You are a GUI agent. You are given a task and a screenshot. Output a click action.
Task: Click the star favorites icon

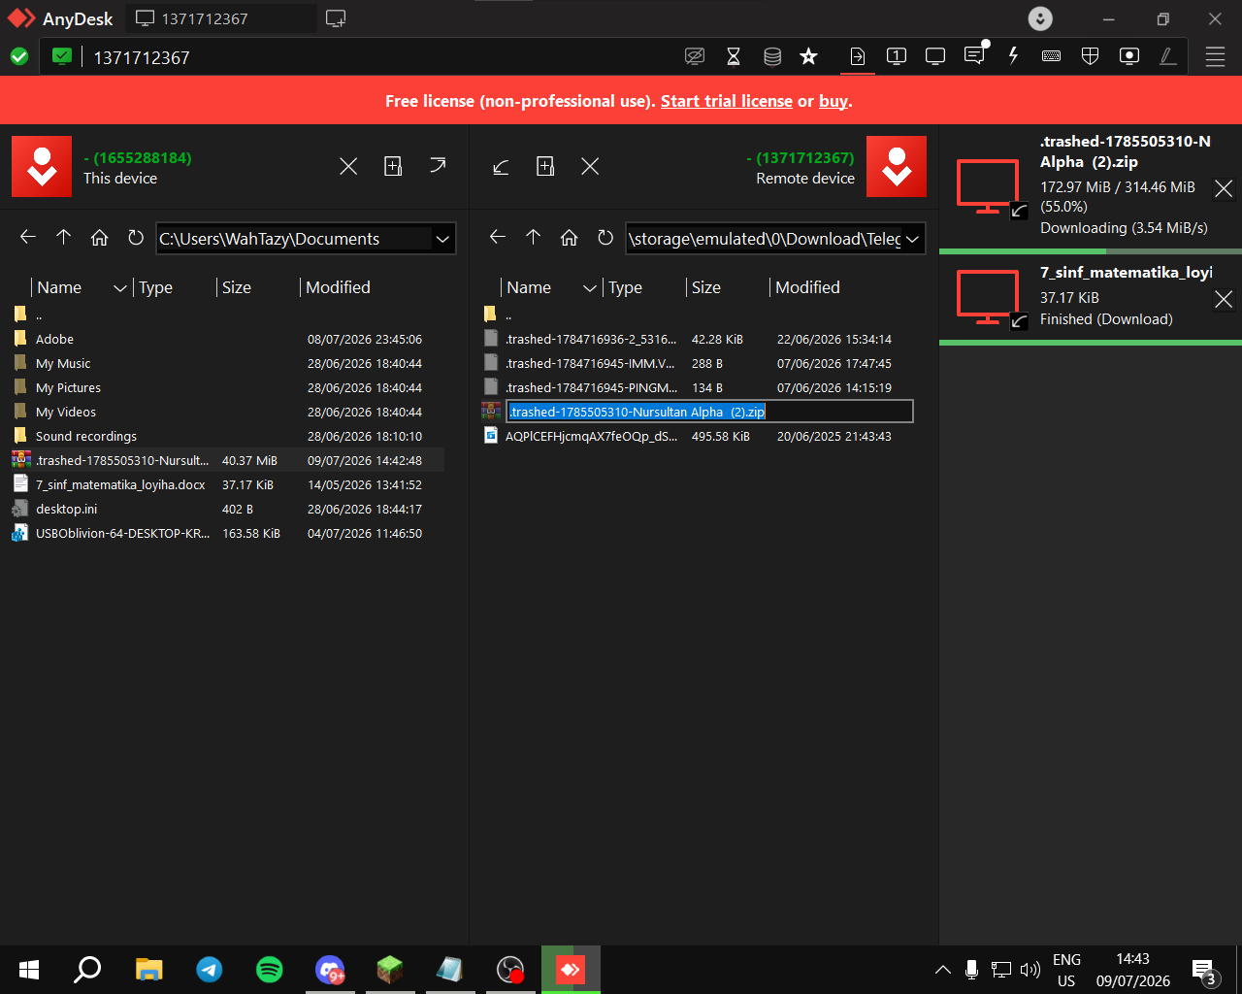[x=808, y=56]
